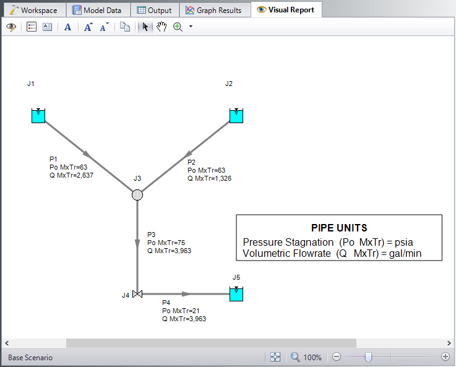Click the zoom-to-fit icon in status bar

pos(275,357)
